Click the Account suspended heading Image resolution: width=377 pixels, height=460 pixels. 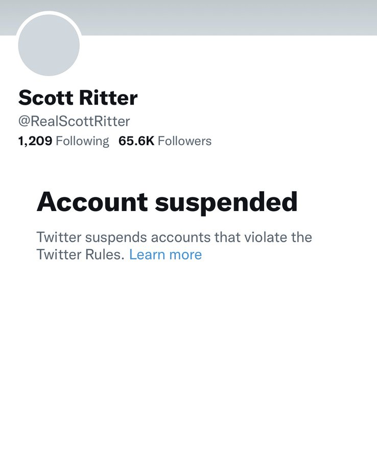pos(167,202)
